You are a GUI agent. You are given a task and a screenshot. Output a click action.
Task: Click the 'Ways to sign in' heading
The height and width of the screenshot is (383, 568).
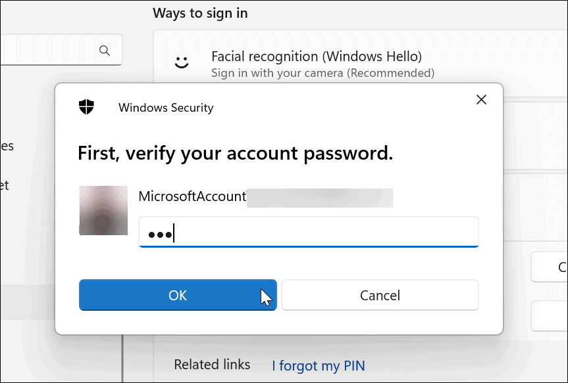click(x=200, y=12)
